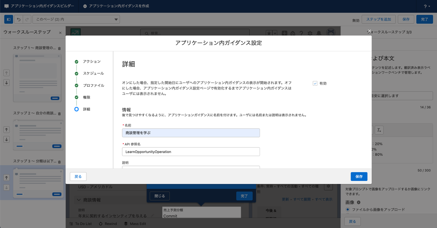Open アプリケーション内ガイダンスビルダー header tab

(40, 6)
